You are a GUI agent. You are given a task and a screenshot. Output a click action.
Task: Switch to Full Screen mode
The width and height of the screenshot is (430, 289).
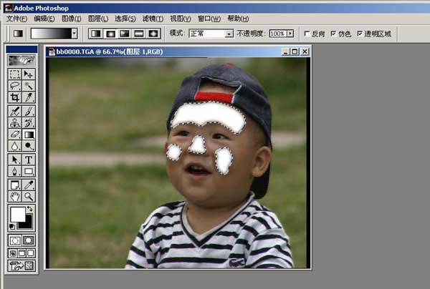pyautogui.click(x=31, y=253)
